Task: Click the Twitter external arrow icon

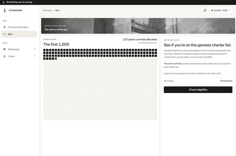Action: [x=35, y=56]
